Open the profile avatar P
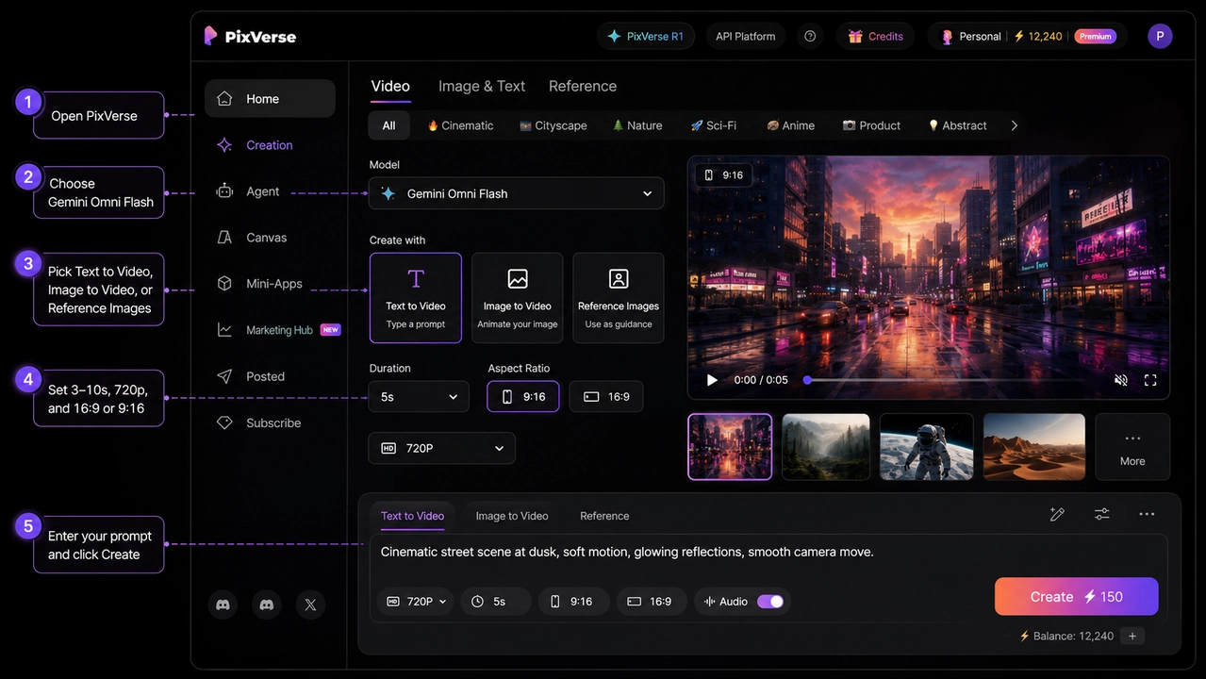The image size is (1206, 679). (1160, 36)
